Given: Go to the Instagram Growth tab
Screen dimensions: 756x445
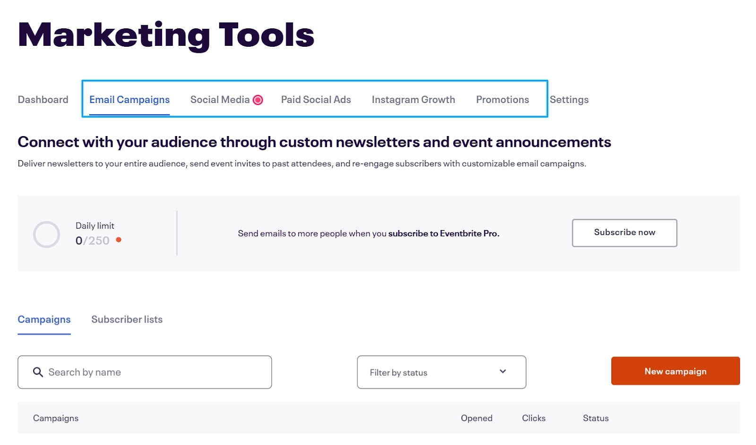Looking at the screenshot, I should click(x=413, y=100).
